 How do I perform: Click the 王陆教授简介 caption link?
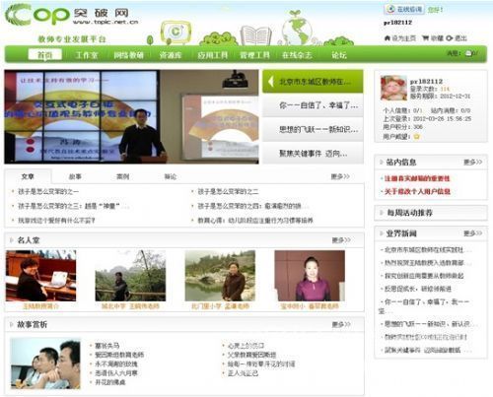[x=40, y=306]
